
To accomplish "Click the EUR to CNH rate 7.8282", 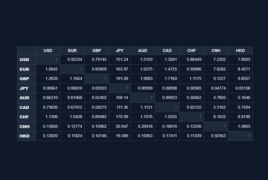I will coord(216,69).
